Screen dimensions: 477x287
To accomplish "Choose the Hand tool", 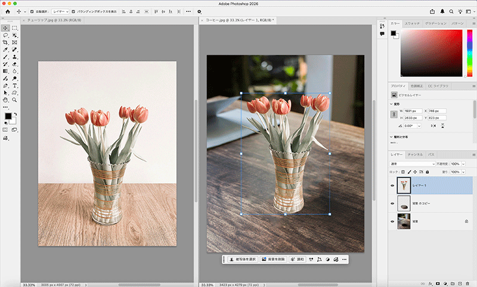I will point(5,100).
